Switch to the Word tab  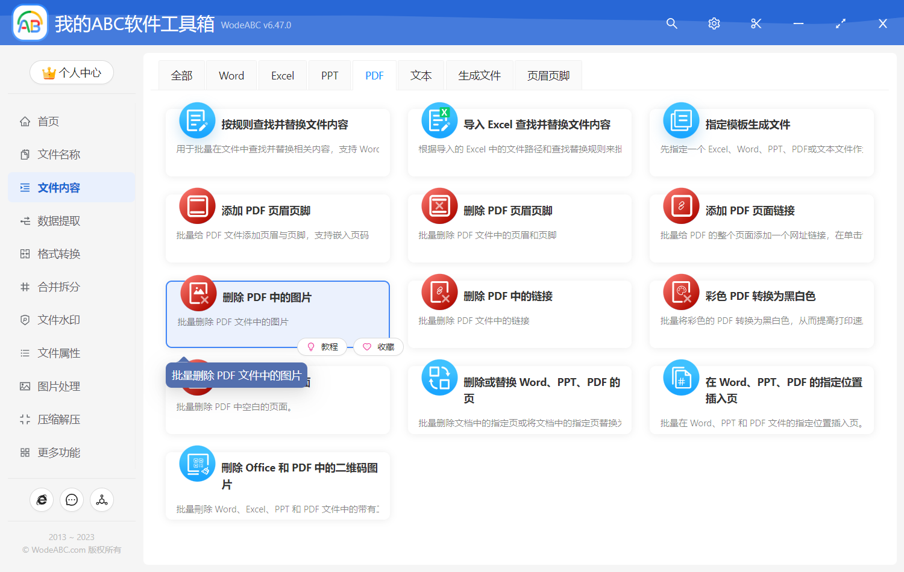231,76
